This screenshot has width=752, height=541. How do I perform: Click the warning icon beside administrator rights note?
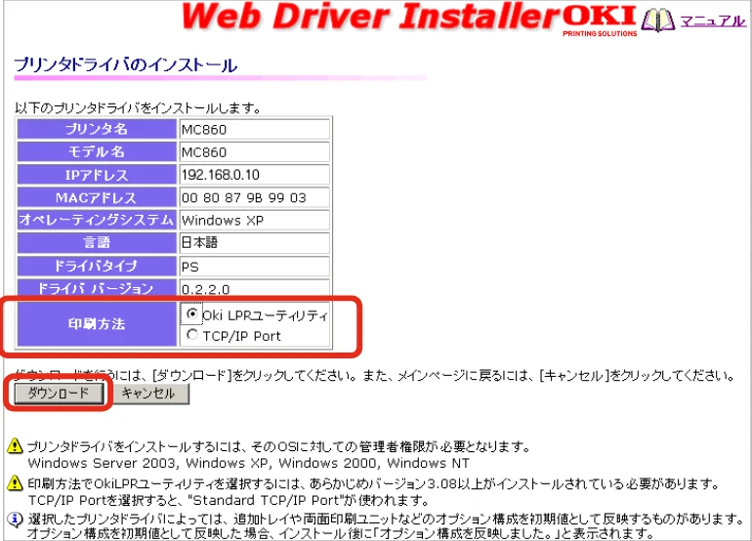click(x=15, y=445)
